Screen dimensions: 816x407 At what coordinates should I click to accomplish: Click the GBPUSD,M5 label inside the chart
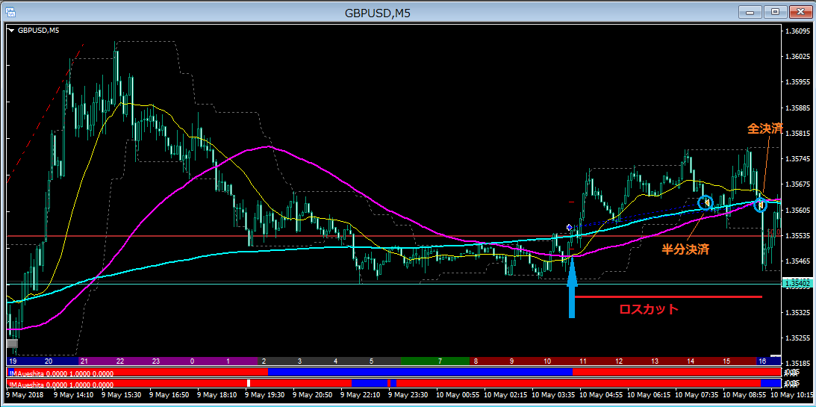39,31
